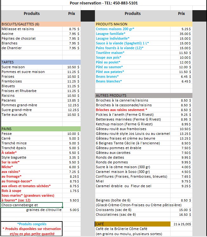Select the 'Choco-canneberge et' cell
207x237 pixels.
coord(32,205)
